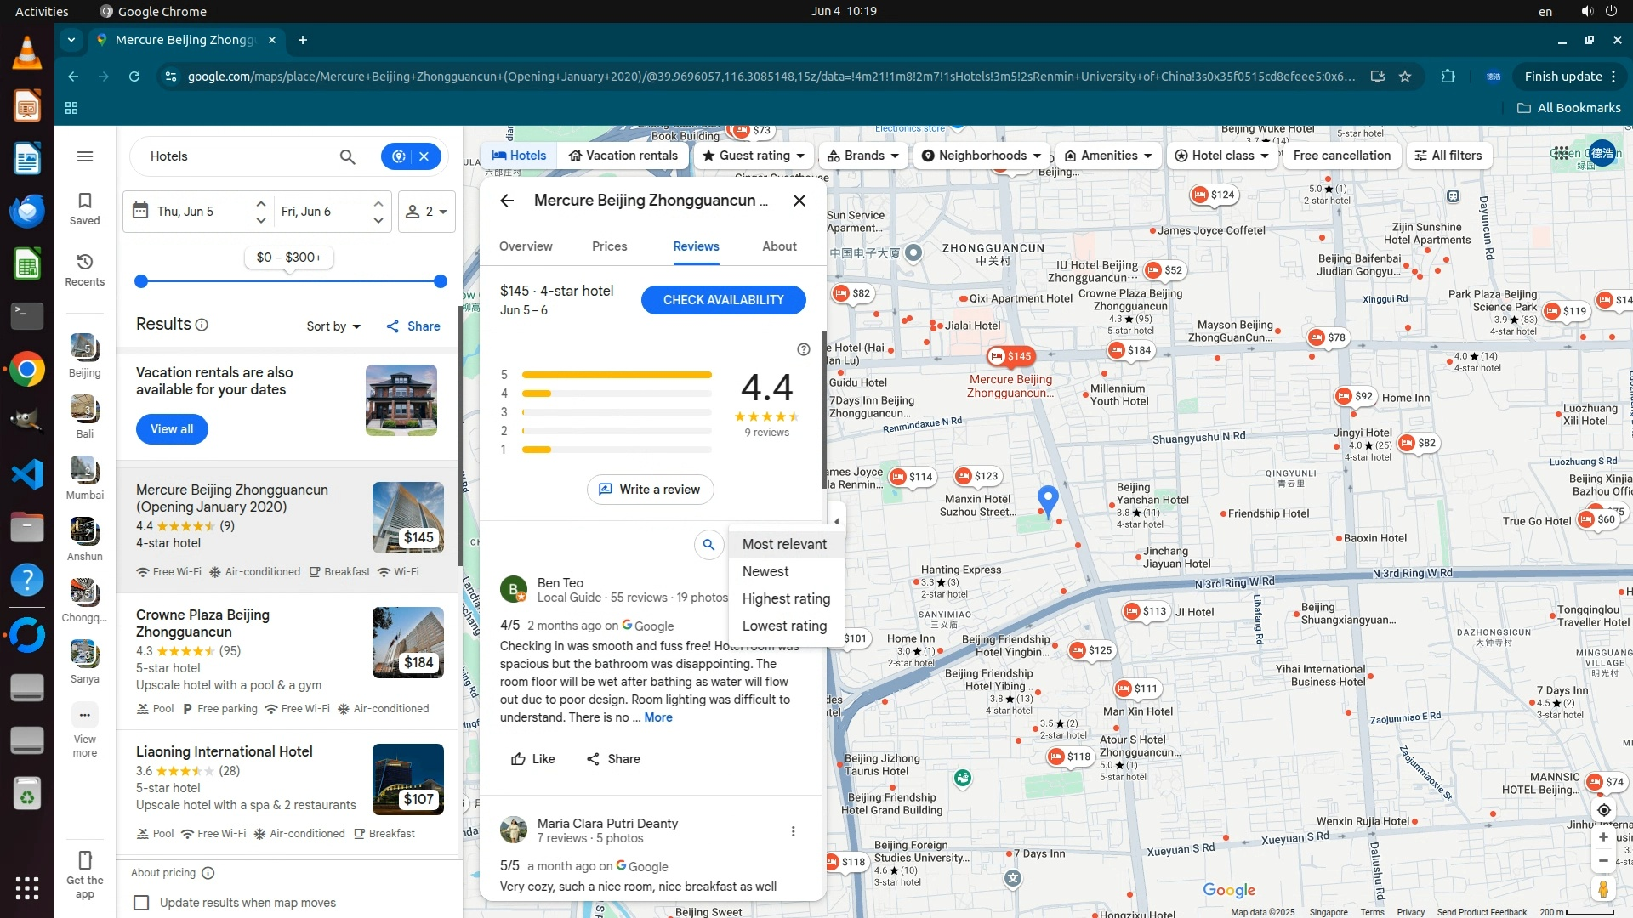Click the More link in Ben Teo's review
The height and width of the screenshot is (918, 1633).
pos(658,717)
